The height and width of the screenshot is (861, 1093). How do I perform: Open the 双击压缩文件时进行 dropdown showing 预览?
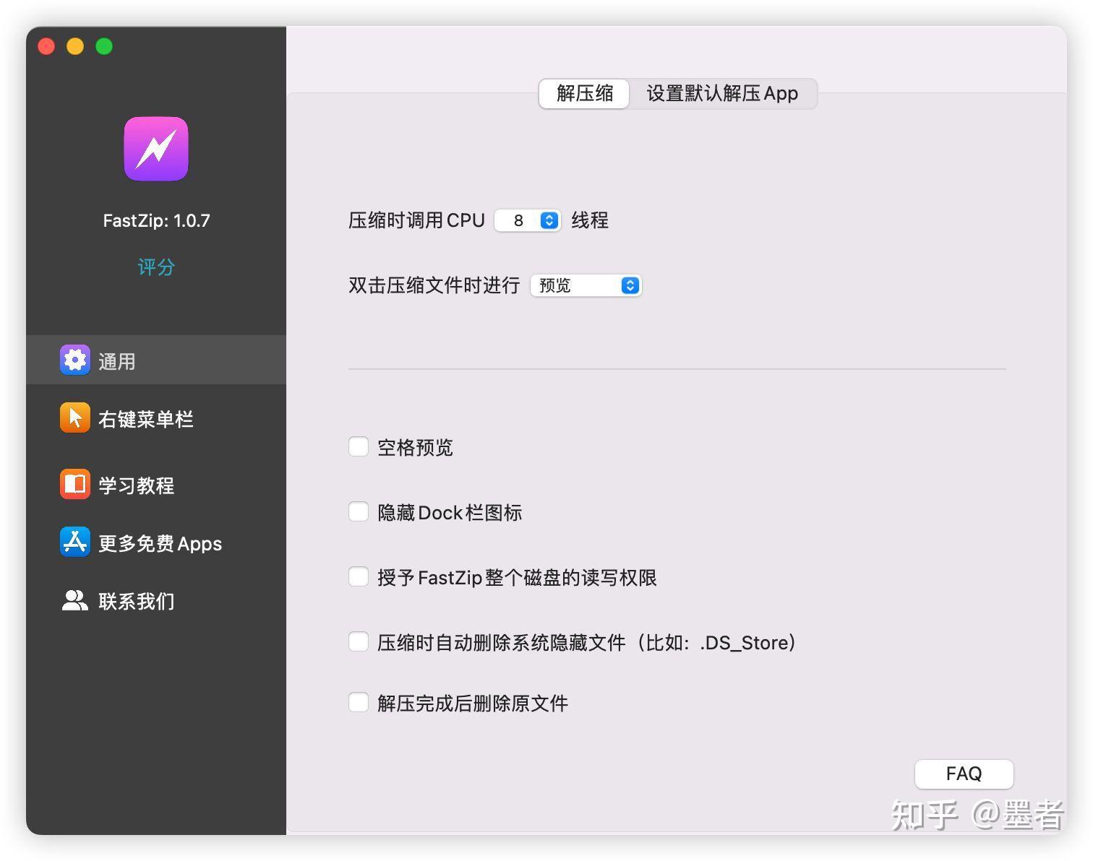pyautogui.click(x=586, y=285)
